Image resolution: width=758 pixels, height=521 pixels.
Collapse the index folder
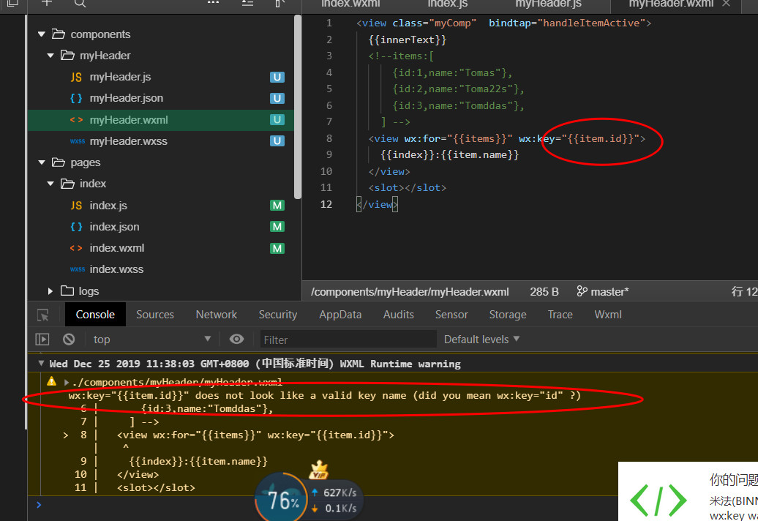[x=50, y=184]
